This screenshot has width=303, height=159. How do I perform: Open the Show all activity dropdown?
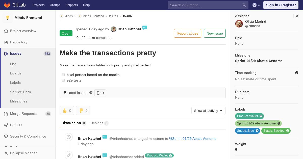pos(208,111)
